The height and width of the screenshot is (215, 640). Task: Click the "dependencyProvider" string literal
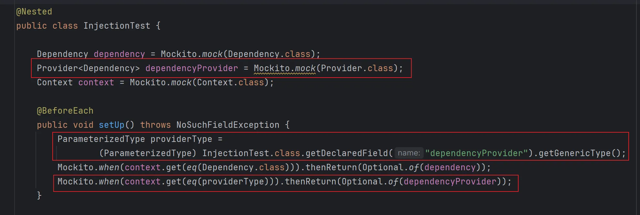476,153
